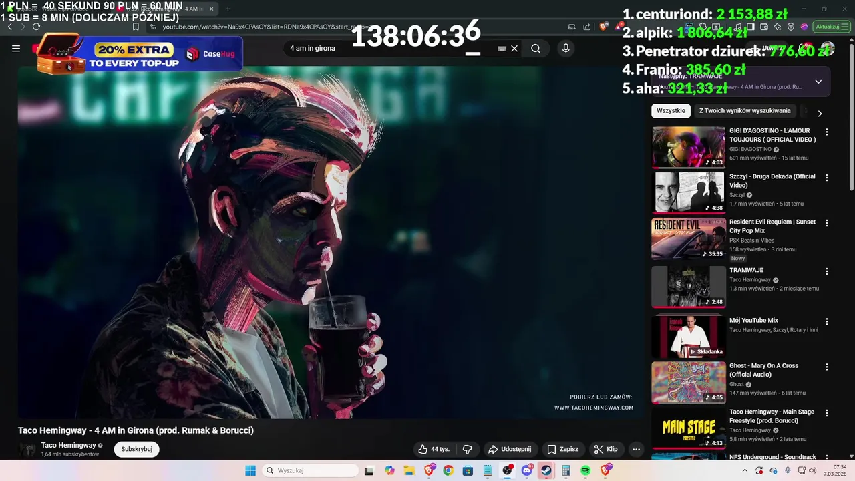Click the YouTube search input field

point(391,48)
